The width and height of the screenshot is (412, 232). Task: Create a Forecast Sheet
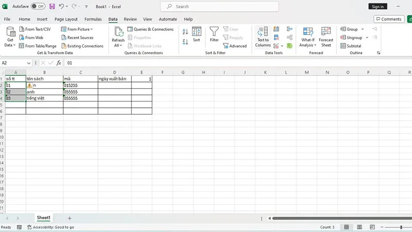326,37
